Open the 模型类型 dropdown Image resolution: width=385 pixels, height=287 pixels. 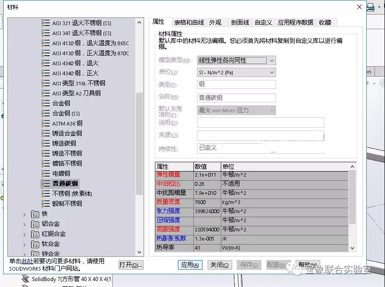(x=272, y=60)
